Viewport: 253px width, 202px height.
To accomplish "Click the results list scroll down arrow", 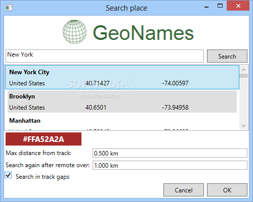I will click(243, 126).
